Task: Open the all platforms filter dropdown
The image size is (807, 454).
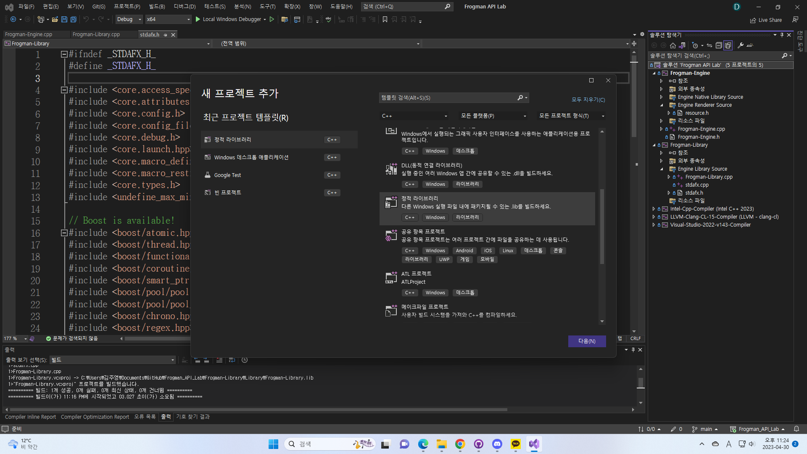Action: point(493,116)
